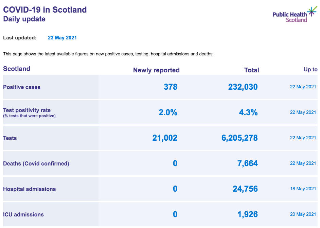Select total deaths figure 7,664
Viewport: 320px width, 228px height.
tap(248, 163)
